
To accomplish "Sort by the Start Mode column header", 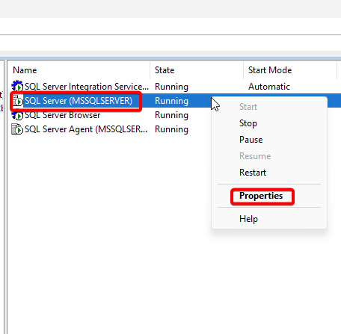I will 270,70.
